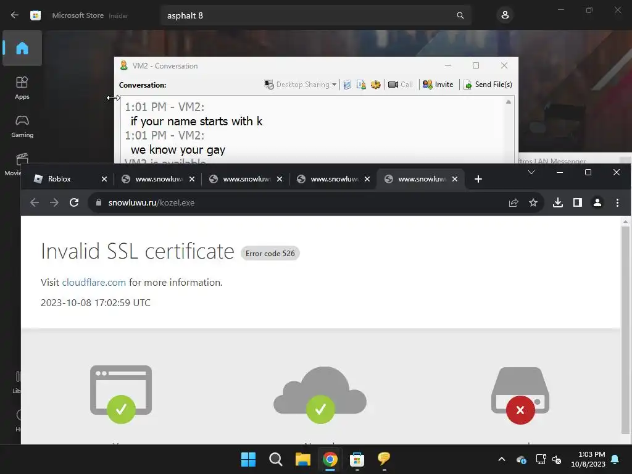Click the contact info icon in conversation toolbar
Screen dimensions: 632x474
362,85
